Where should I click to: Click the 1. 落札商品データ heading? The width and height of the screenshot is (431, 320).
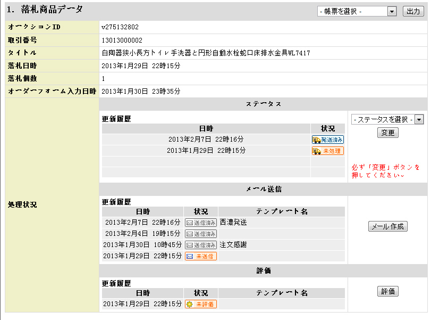tap(45, 10)
